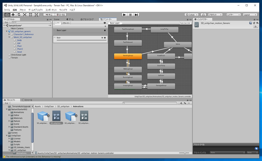Collapse the SampleScene root
Screen dimensions: 262x161
[4, 25]
